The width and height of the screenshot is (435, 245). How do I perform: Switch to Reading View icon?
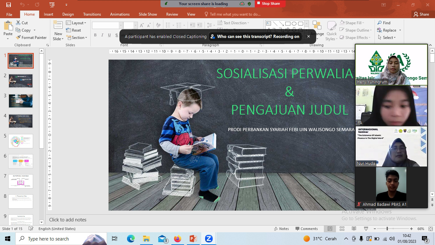coord(354,229)
